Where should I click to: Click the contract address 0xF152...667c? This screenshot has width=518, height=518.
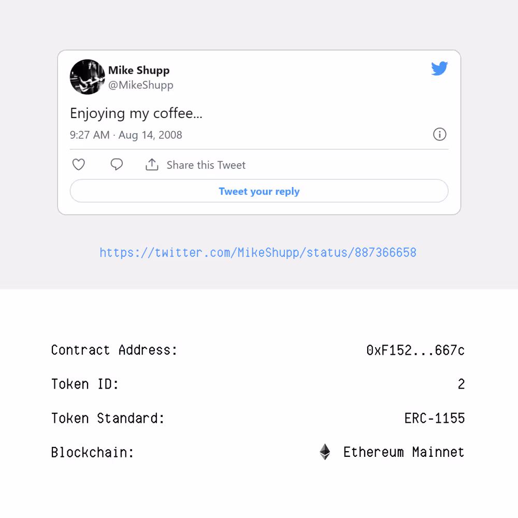pyautogui.click(x=415, y=350)
